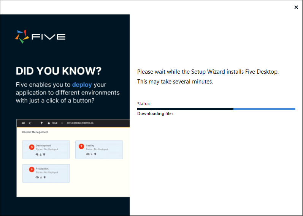This screenshot has width=303, height=216.
Task: Click the Testing card deploy cloud icon
Action: [x=88, y=154]
